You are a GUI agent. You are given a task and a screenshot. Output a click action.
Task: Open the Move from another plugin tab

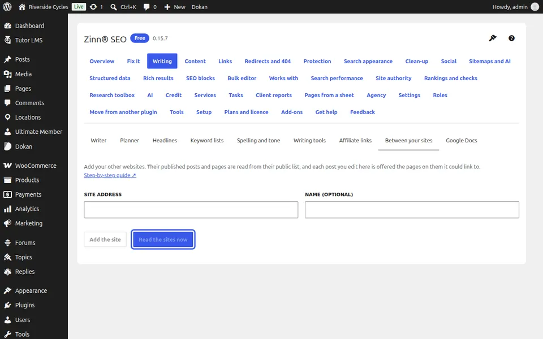click(x=123, y=112)
